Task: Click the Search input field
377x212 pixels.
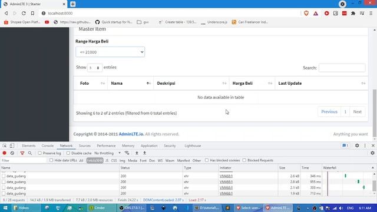Action: [x=342, y=68]
